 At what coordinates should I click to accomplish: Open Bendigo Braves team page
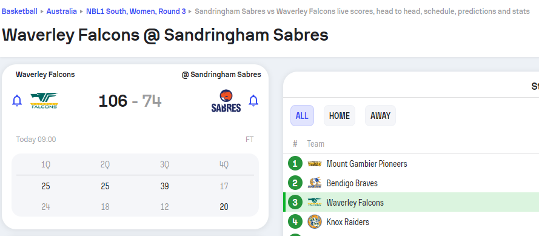tap(352, 183)
